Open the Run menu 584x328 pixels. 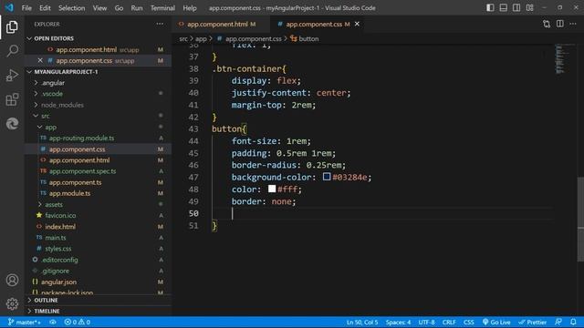[x=137, y=8]
